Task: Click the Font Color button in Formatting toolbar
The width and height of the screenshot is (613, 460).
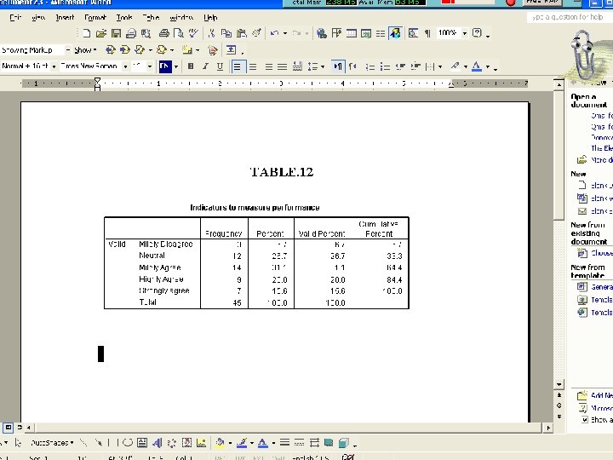Action: pyautogui.click(x=476, y=66)
